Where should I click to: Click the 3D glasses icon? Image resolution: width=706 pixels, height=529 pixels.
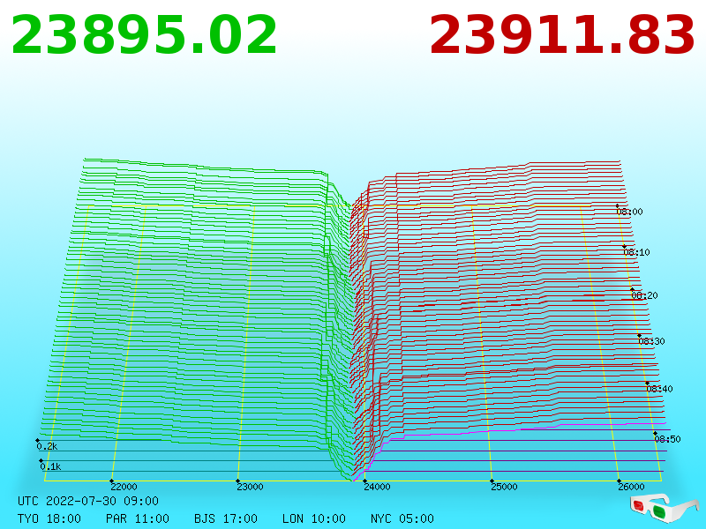tap(664, 509)
